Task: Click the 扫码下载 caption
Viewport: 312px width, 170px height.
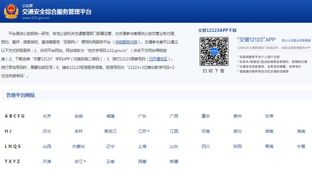Action: (214, 71)
